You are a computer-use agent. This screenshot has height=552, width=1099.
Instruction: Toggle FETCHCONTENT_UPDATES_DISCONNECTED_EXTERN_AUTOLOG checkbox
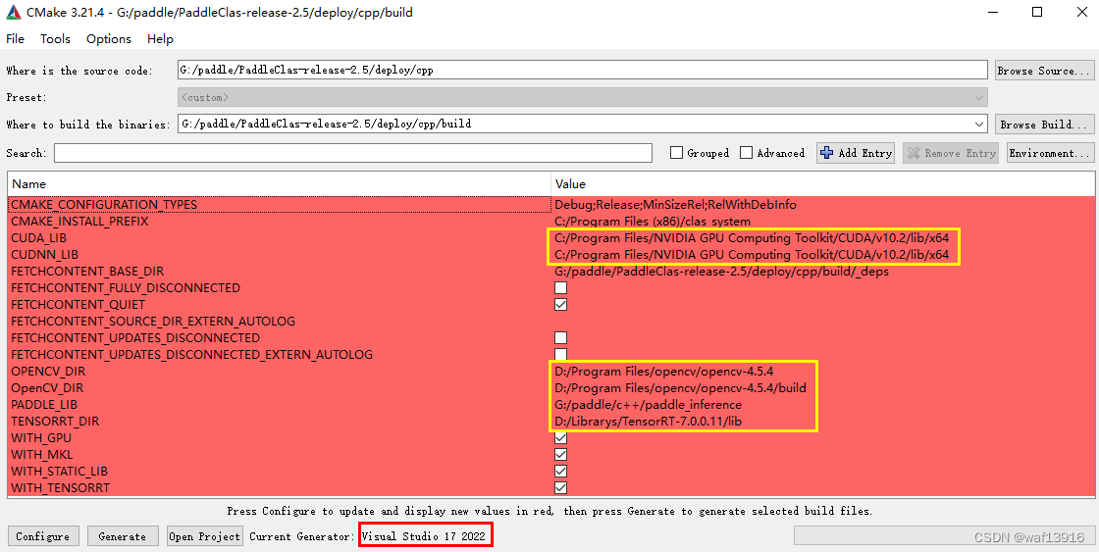[x=560, y=355]
